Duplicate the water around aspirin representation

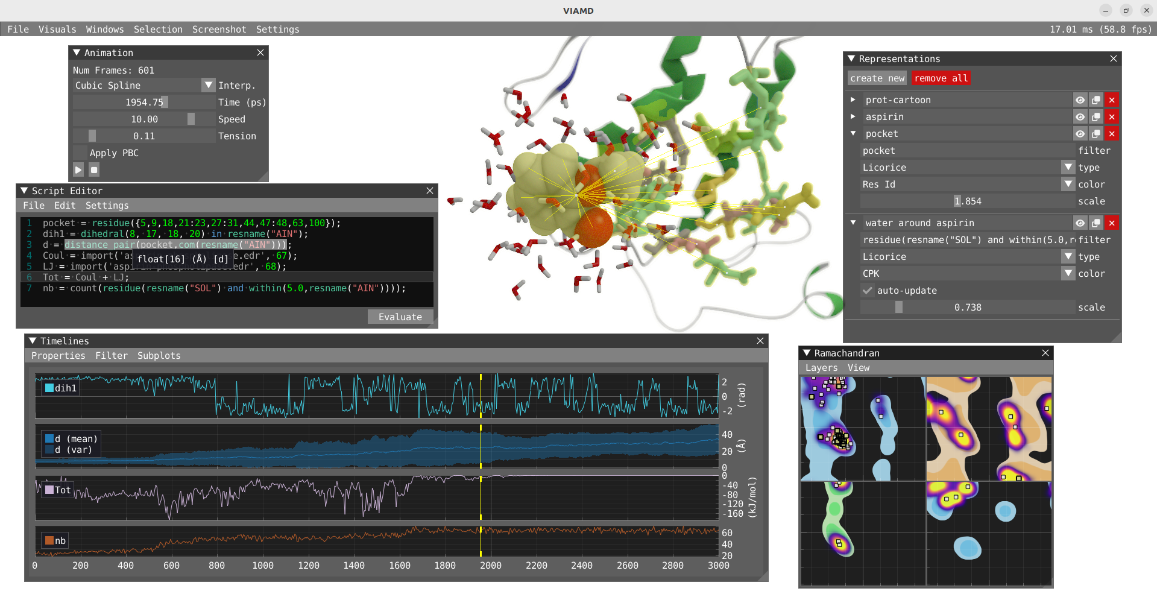tap(1096, 223)
